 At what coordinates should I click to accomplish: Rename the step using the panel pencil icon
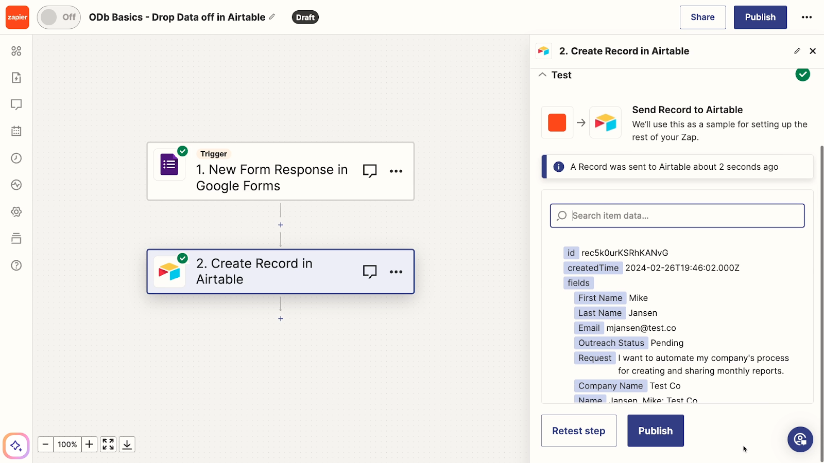click(797, 51)
